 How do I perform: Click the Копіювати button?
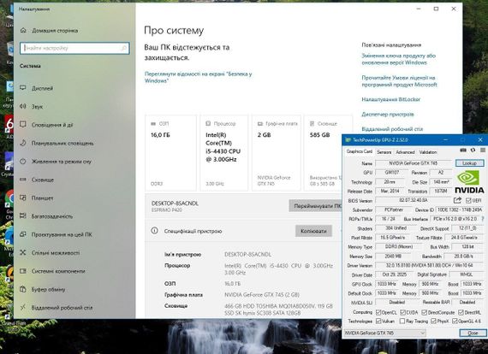(313, 231)
